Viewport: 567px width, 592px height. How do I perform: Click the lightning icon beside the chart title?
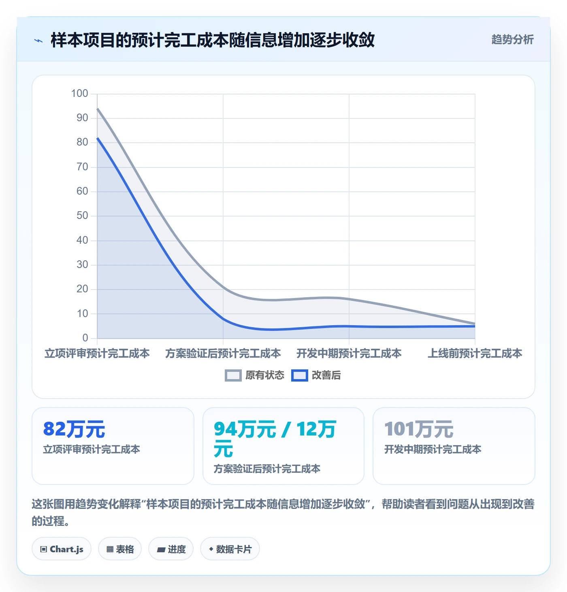(x=38, y=41)
